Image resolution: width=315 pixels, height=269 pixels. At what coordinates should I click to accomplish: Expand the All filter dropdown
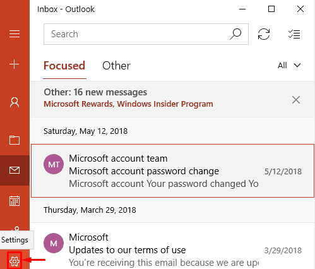(x=289, y=66)
